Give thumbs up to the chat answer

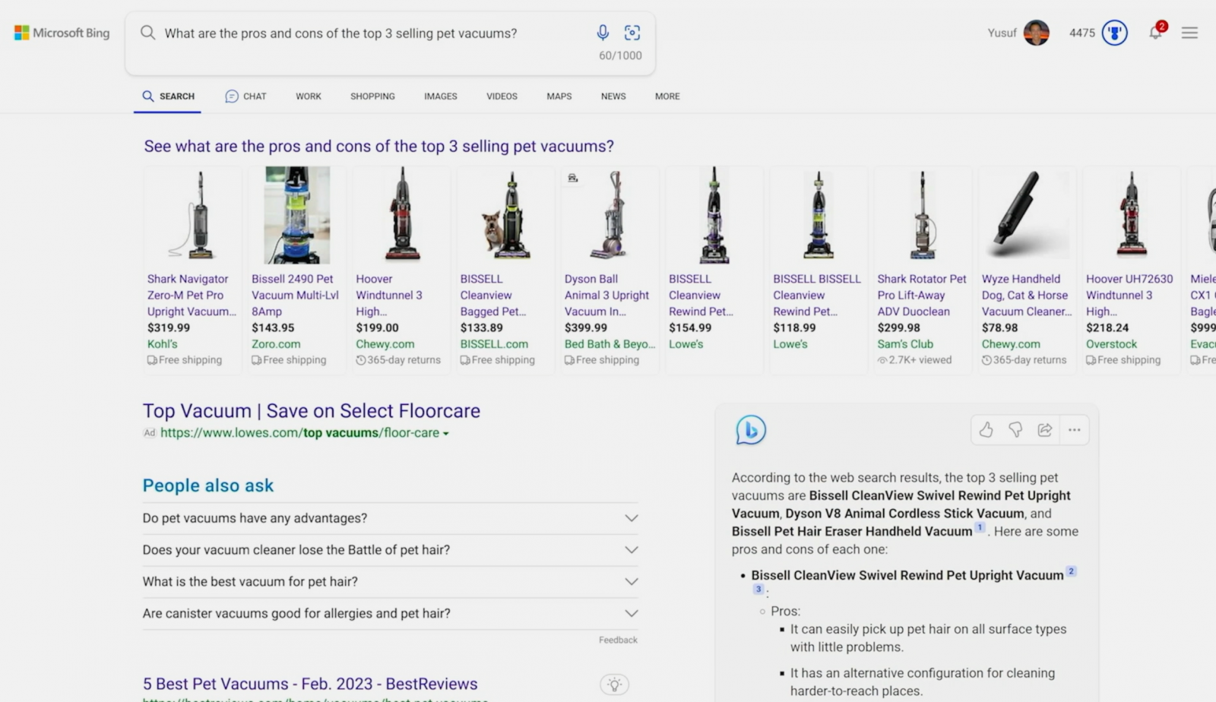point(986,429)
